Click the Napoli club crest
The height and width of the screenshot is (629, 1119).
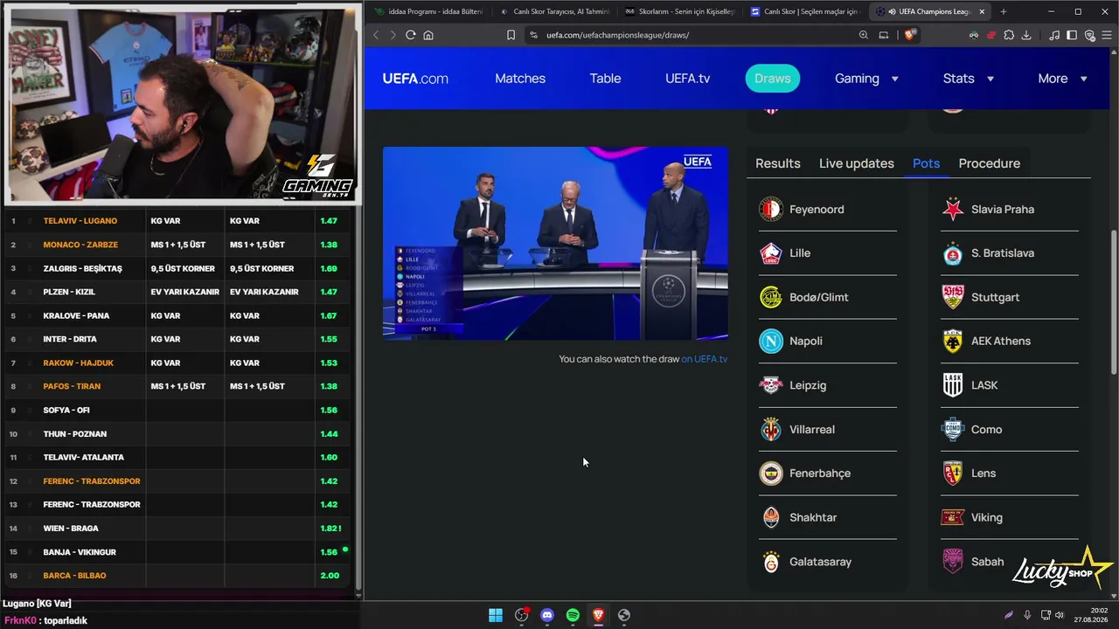771,341
